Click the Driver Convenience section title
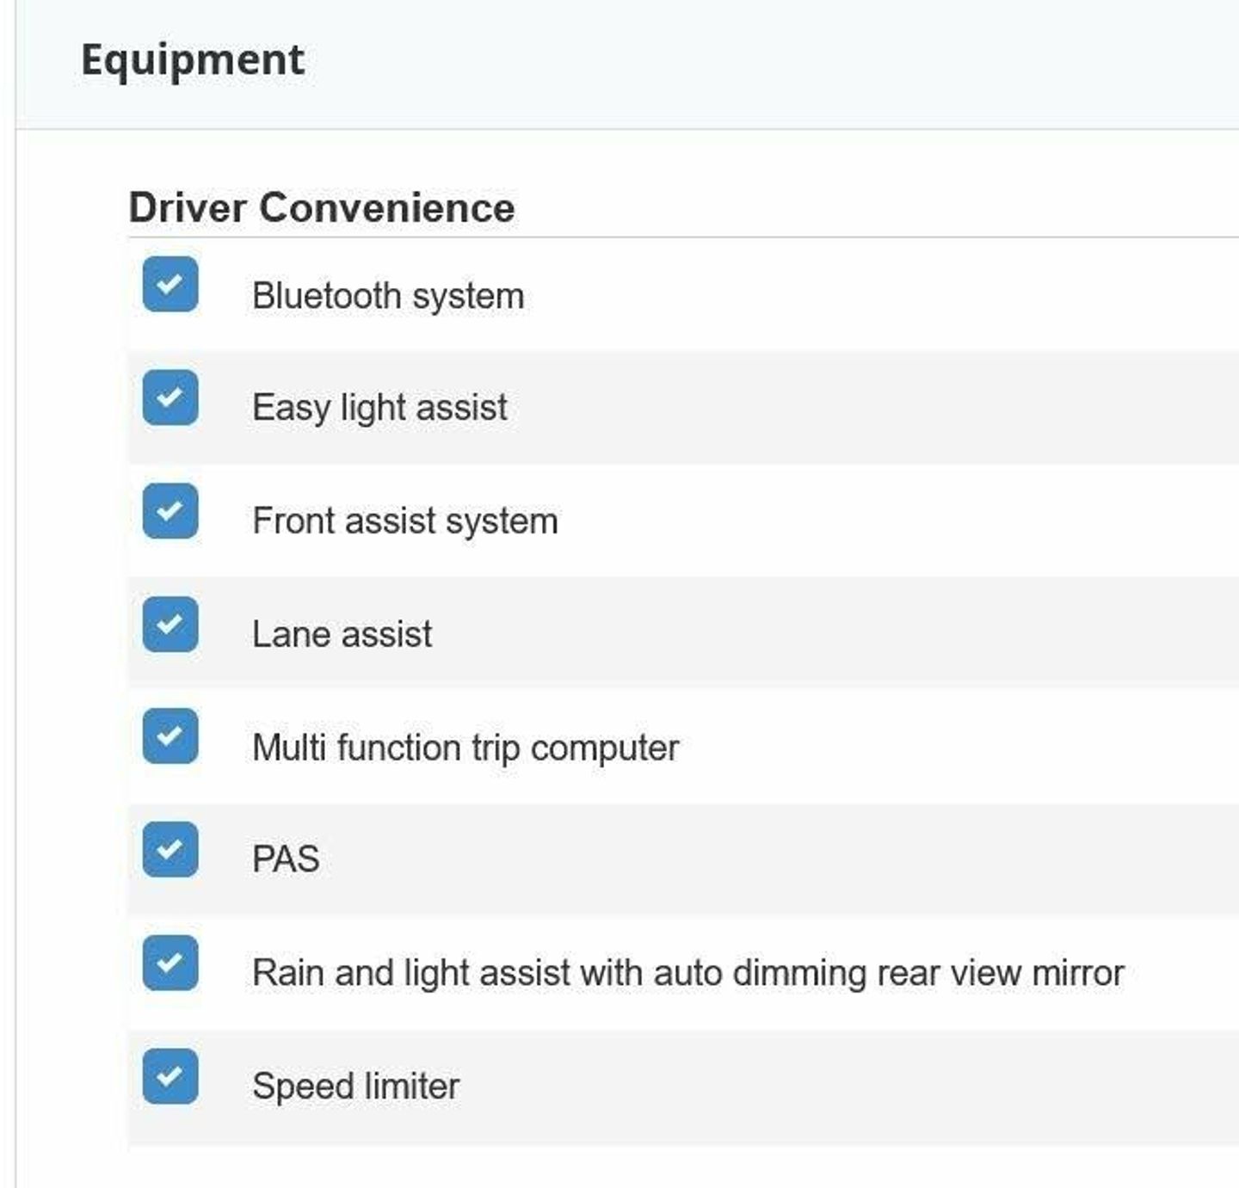The image size is (1239, 1188). (x=322, y=207)
